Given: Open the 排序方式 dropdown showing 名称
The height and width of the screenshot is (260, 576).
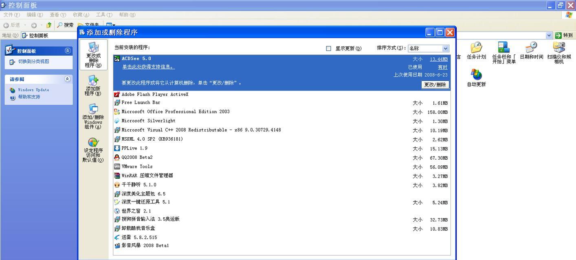Looking at the screenshot, I should 429,48.
